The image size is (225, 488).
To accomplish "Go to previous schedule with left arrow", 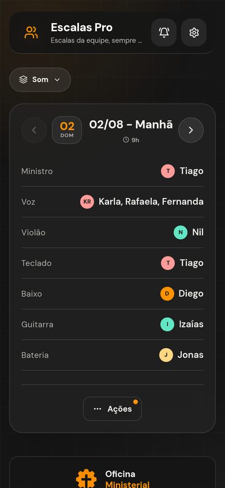I will click(x=34, y=130).
